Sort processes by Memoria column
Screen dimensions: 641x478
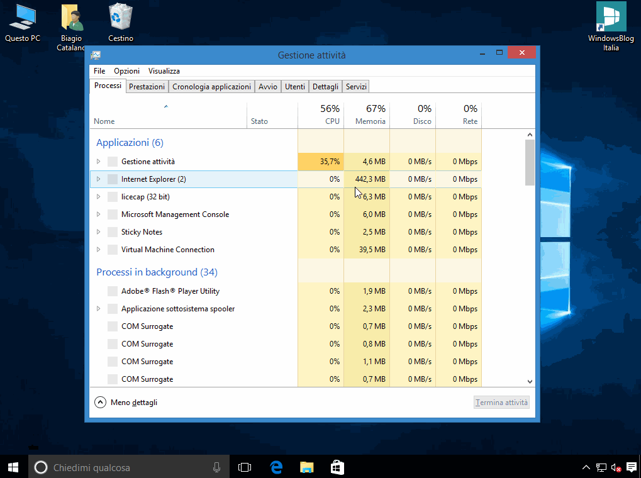[367, 115]
